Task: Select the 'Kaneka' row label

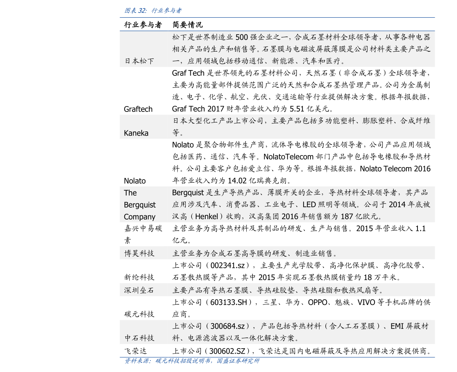Action: click(136, 133)
